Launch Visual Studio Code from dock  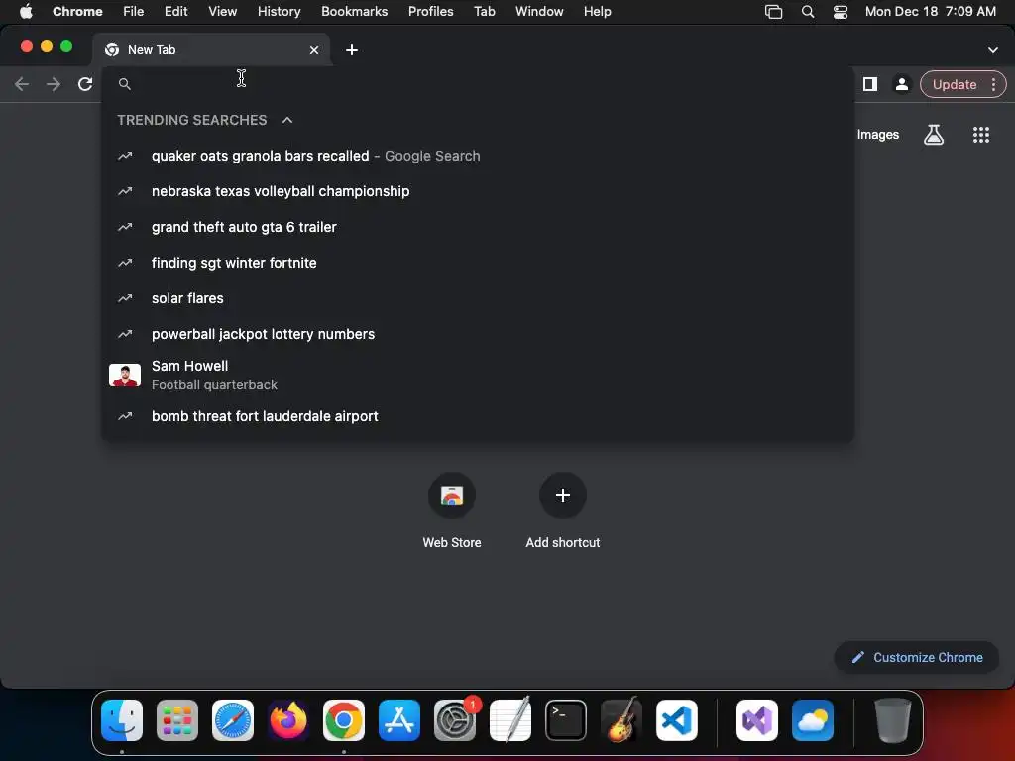(x=676, y=720)
